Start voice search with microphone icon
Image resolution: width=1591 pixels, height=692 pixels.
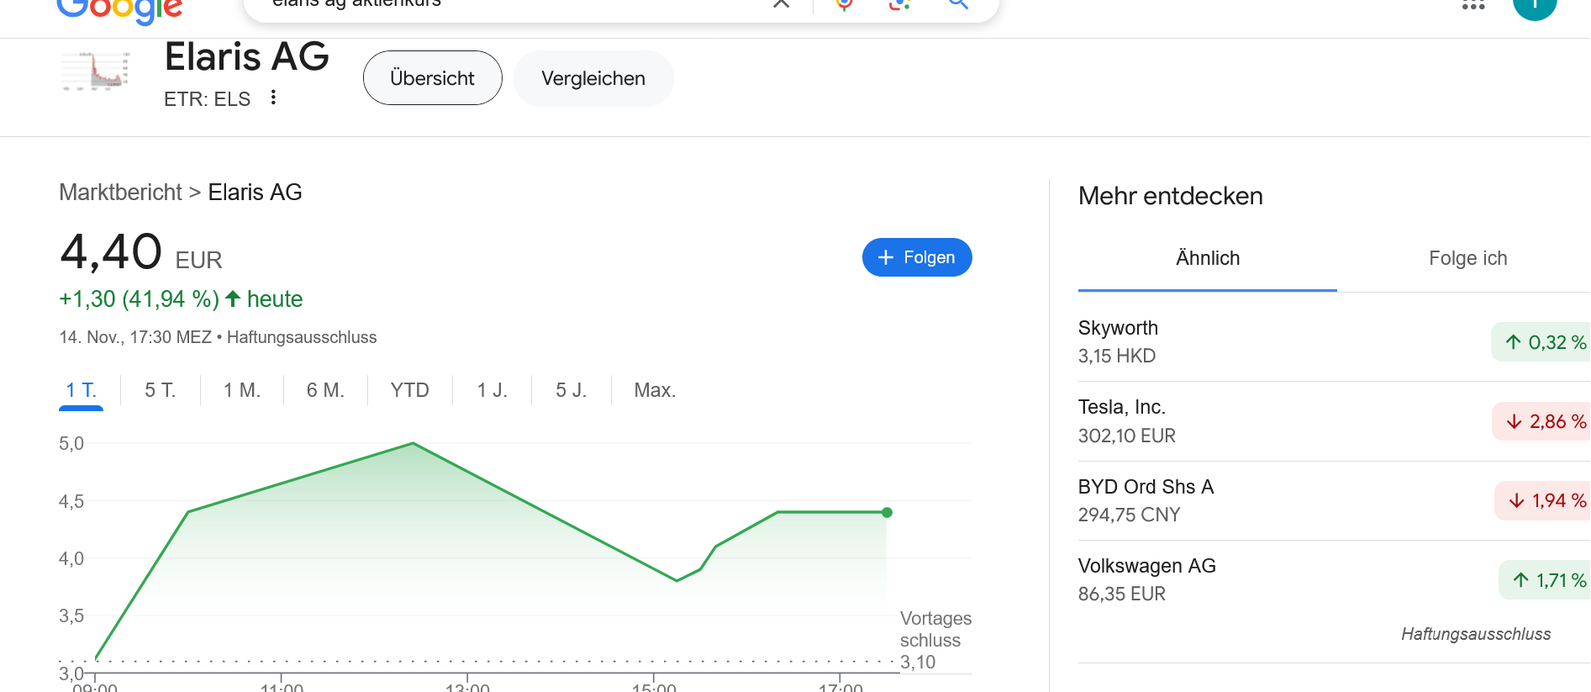845,4
